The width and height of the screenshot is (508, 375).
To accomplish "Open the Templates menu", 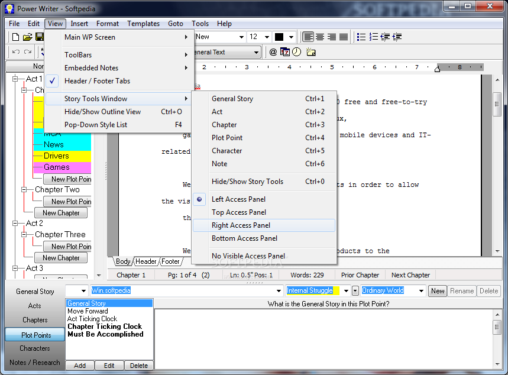I will coord(143,24).
